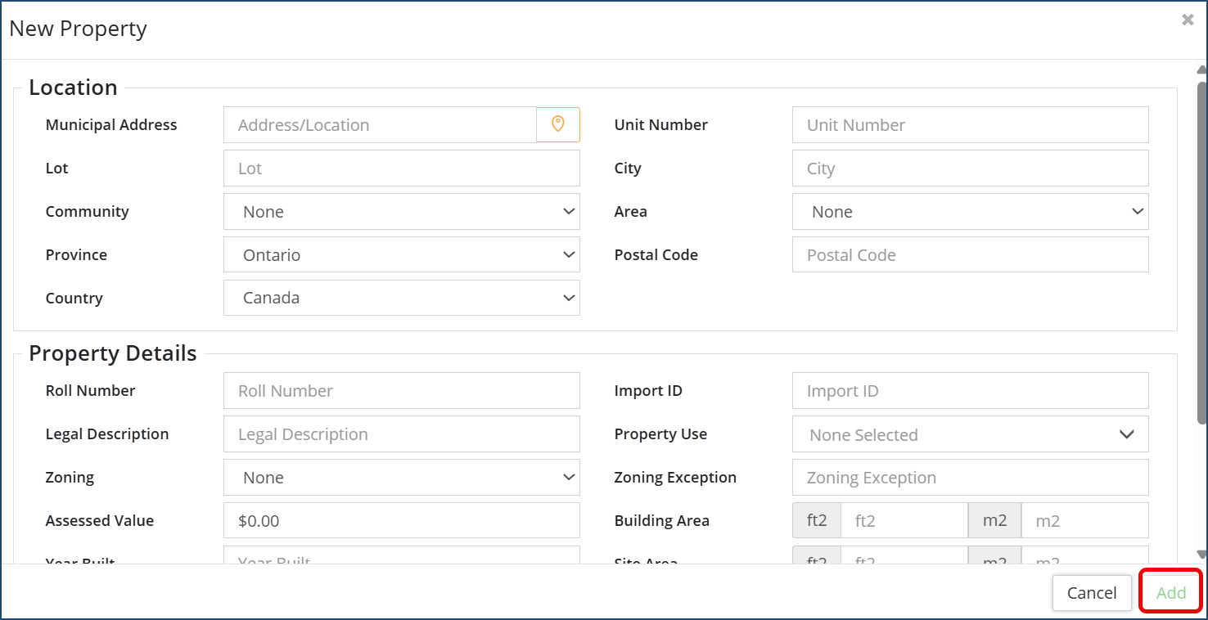1208x620 pixels.
Task: Focus the Municipal Address input field
Action: [380, 125]
